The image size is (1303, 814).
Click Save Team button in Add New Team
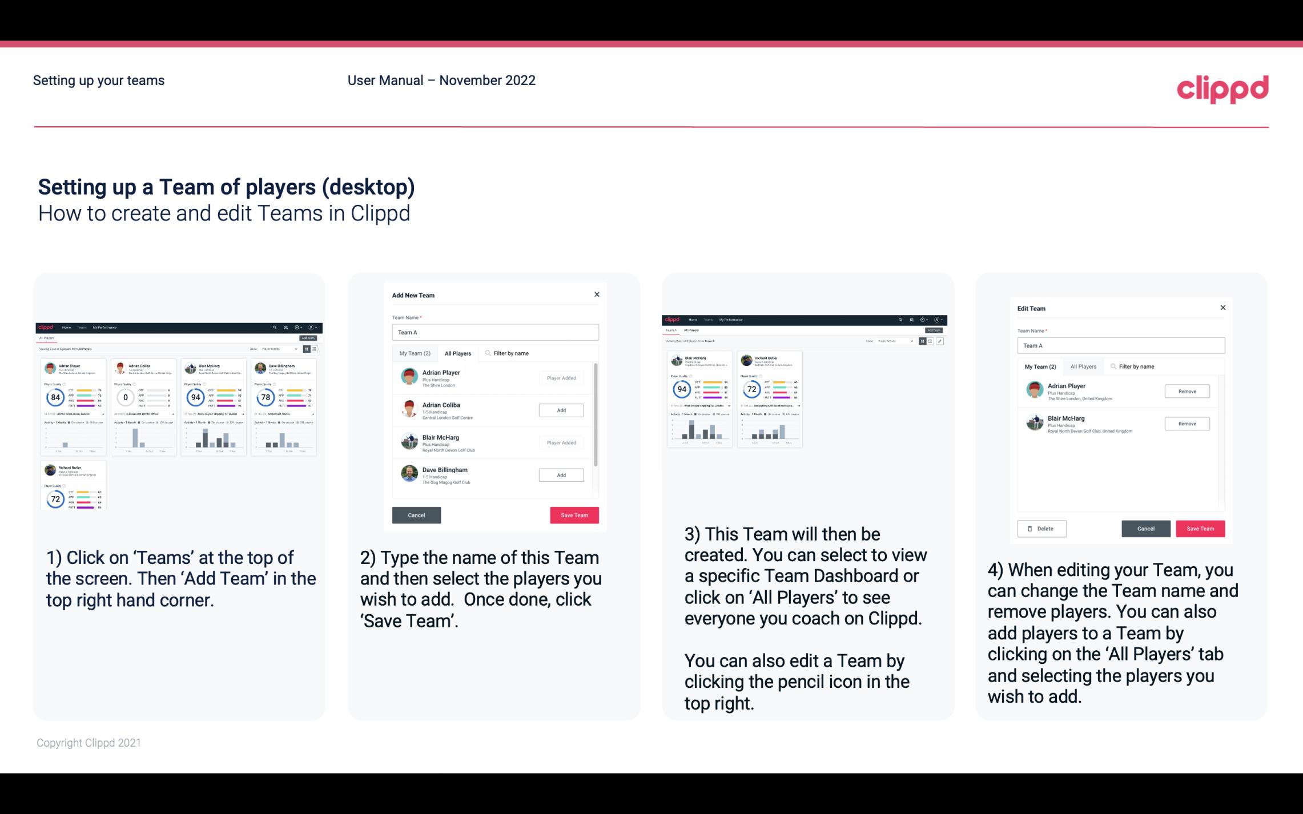coord(573,514)
